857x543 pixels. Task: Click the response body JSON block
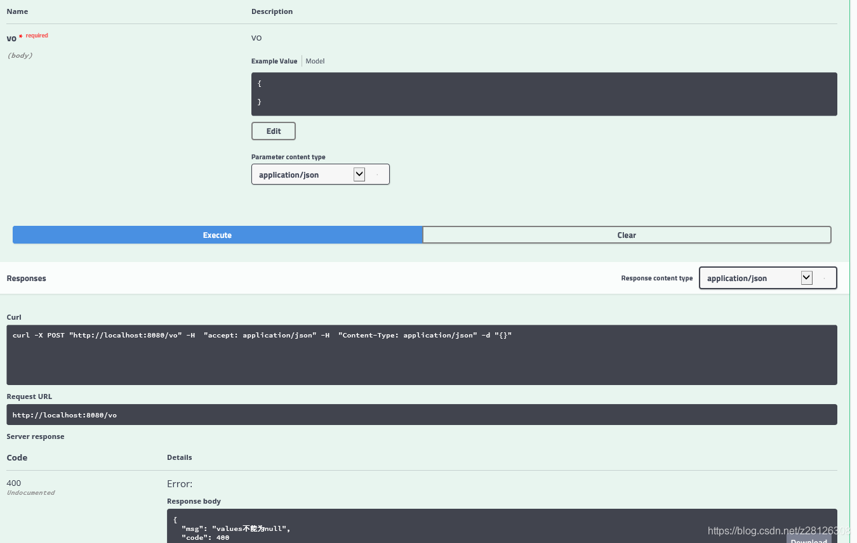coord(502,526)
